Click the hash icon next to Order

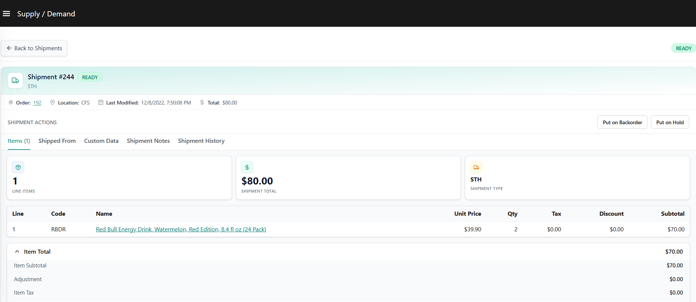coord(11,102)
